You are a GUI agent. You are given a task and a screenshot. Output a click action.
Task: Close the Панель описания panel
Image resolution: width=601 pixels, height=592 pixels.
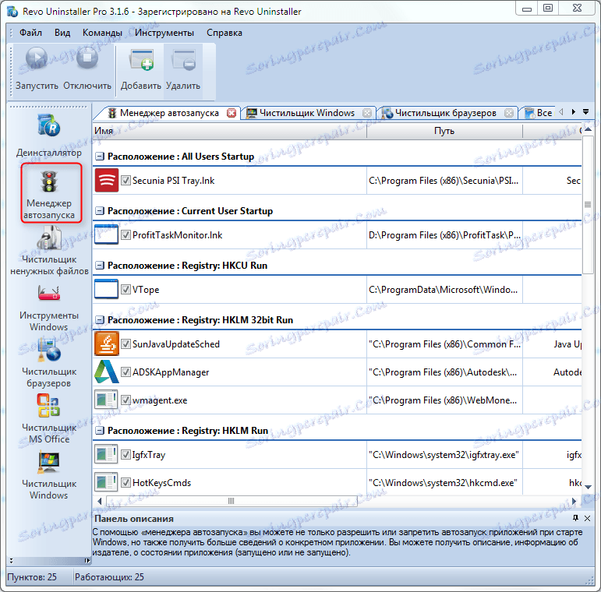coord(587,518)
